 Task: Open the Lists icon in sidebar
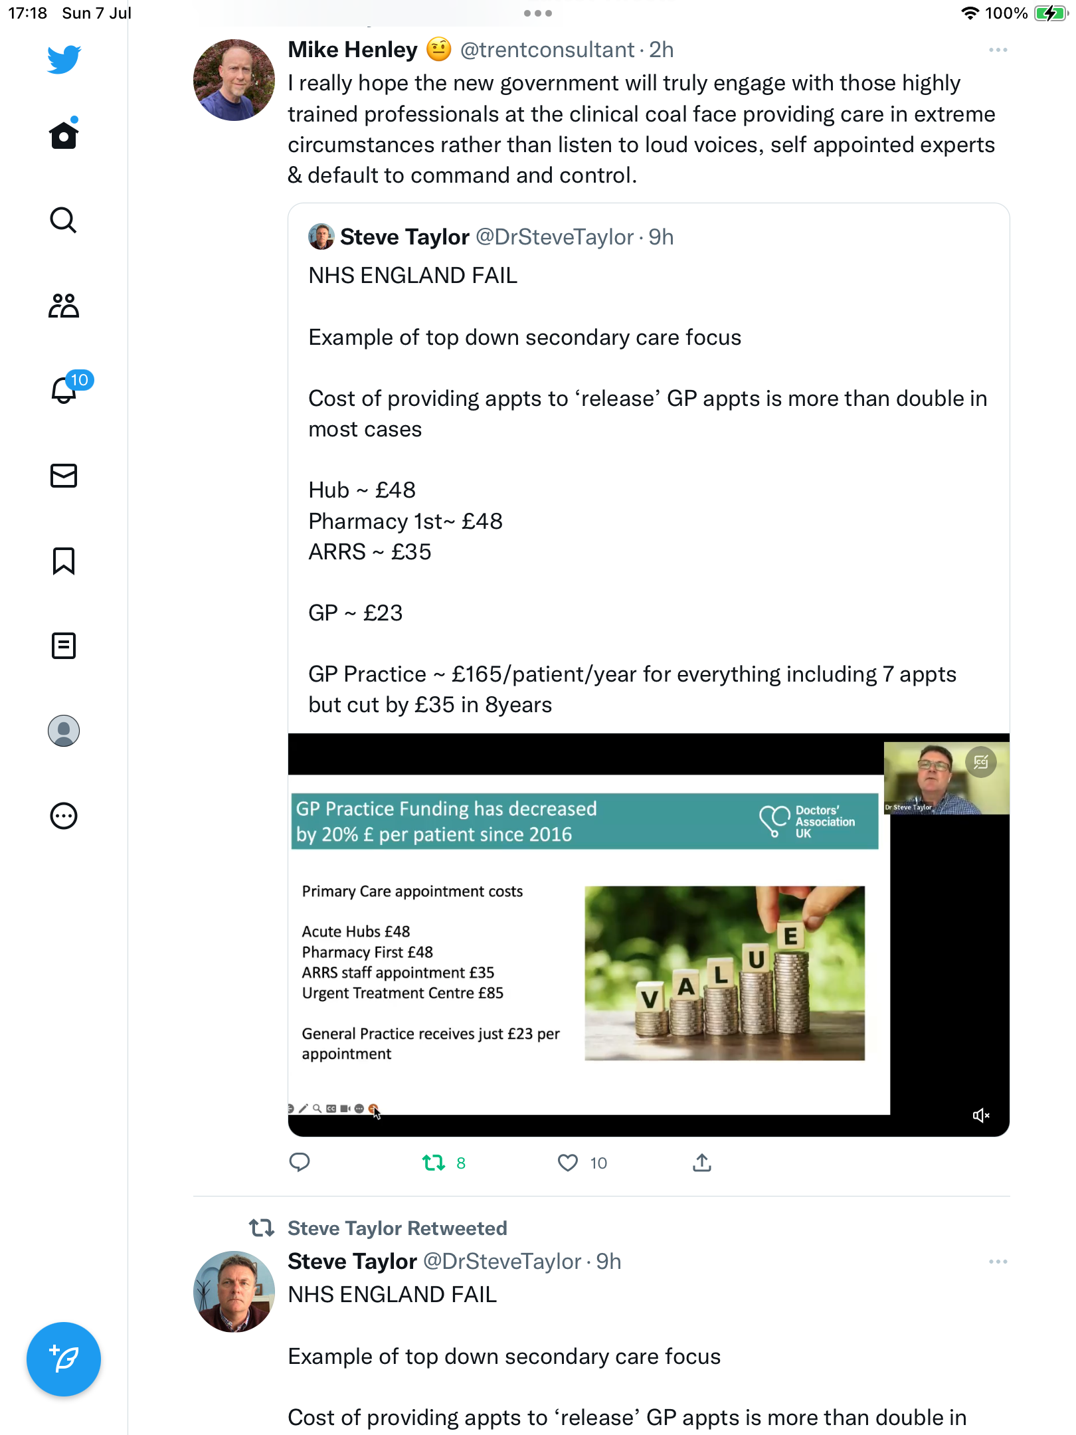64,646
